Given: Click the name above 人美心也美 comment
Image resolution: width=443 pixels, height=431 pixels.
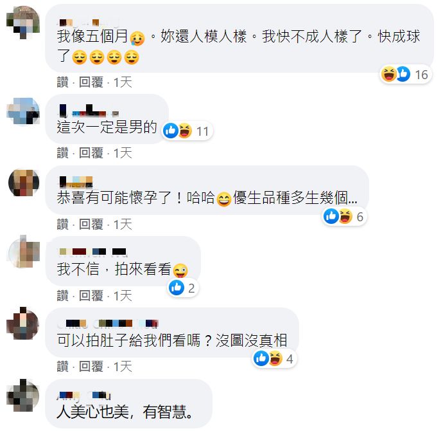Looking at the screenshot, I should (x=83, y=395).
